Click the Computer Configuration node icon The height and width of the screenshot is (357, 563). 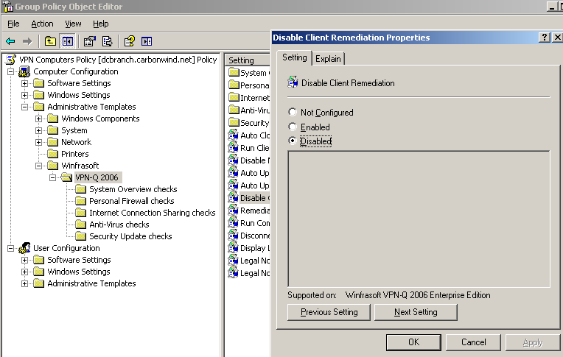24,71
